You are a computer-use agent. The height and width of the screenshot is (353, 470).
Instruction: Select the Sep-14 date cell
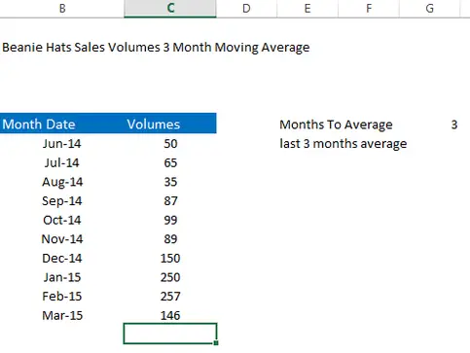pyautogui.click(x=62, y=200)
